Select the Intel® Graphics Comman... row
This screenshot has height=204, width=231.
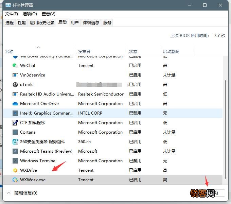click(x=113, y=113)
